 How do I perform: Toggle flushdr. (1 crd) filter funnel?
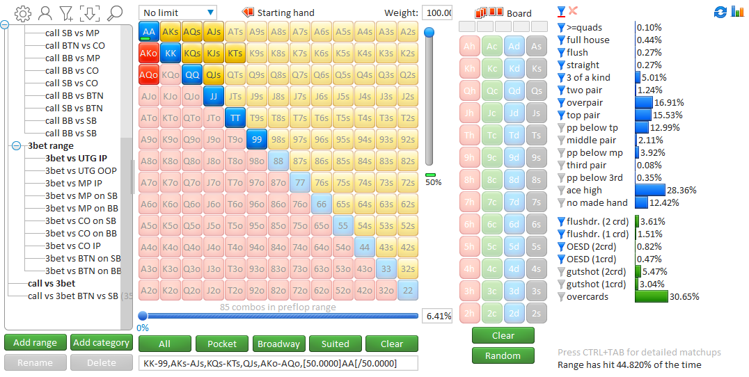click(562, 234)
